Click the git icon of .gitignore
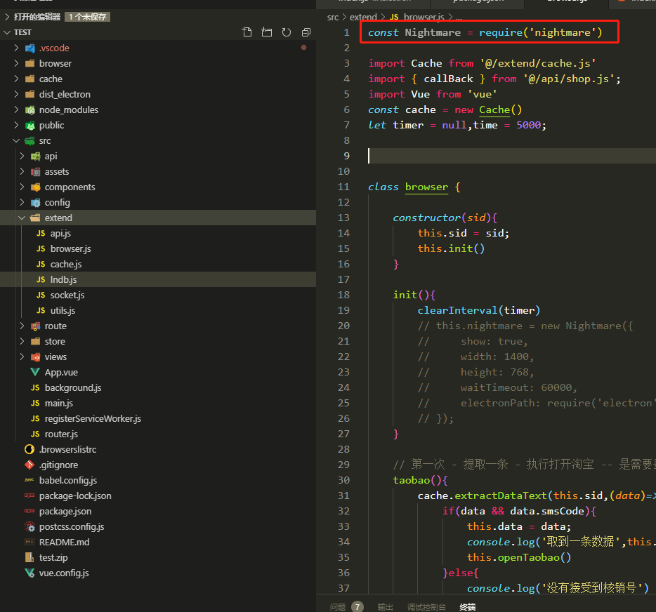 tap(29, 465)
